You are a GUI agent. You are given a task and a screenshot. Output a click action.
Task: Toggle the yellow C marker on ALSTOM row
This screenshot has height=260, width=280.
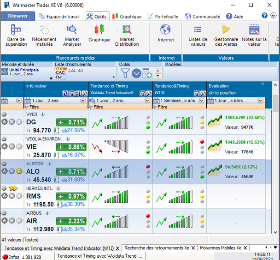(19, 171)
